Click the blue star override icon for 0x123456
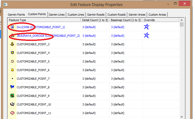Screen dimensions: 193x119 [x=147, y=27]
